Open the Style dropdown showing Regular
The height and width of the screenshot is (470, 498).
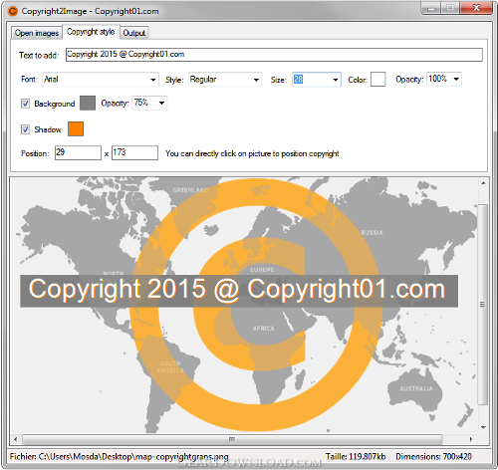tap(225, 80)
